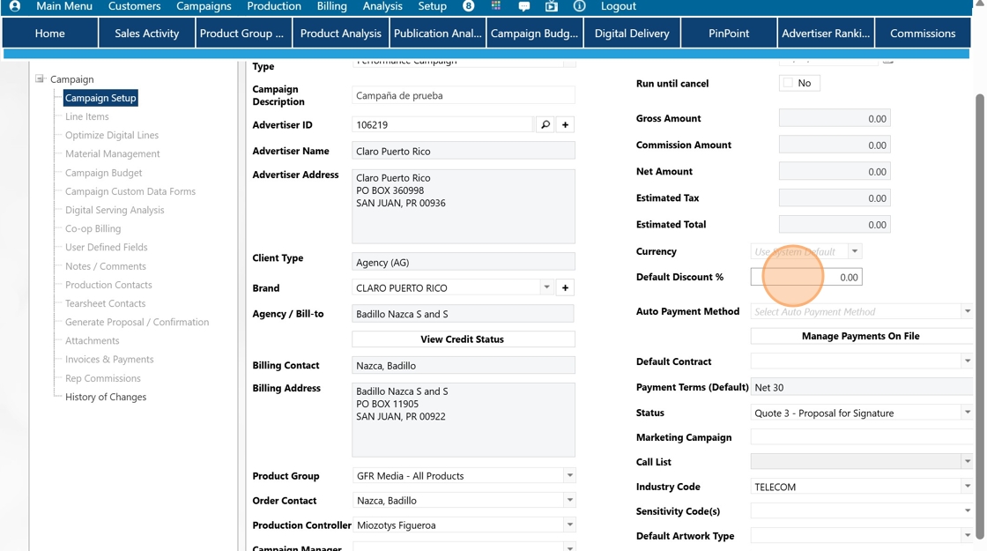The image size is (987, 551).
Task: Open Campaign Budget in the sidebar
Action: (x=104, y=173)
